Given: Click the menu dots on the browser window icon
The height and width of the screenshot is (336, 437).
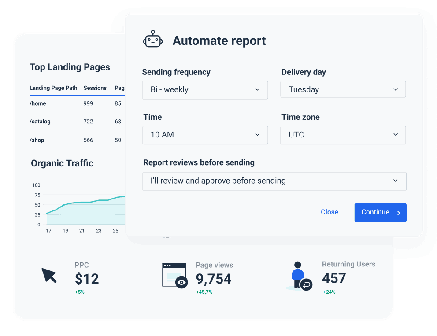Looking at the screenshot, I should [168, 266].
